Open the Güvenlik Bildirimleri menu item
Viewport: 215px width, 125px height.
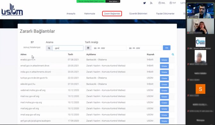(138, 14)
